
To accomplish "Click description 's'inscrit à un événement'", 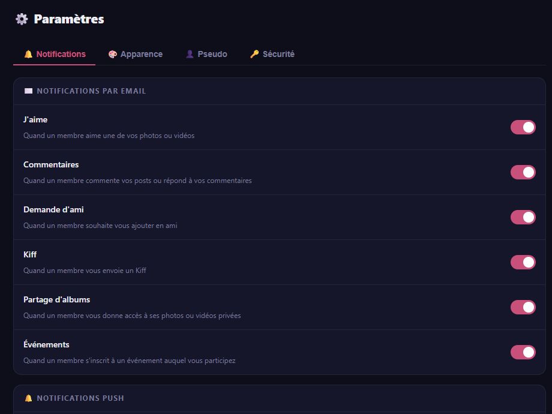I will [129, 361].
